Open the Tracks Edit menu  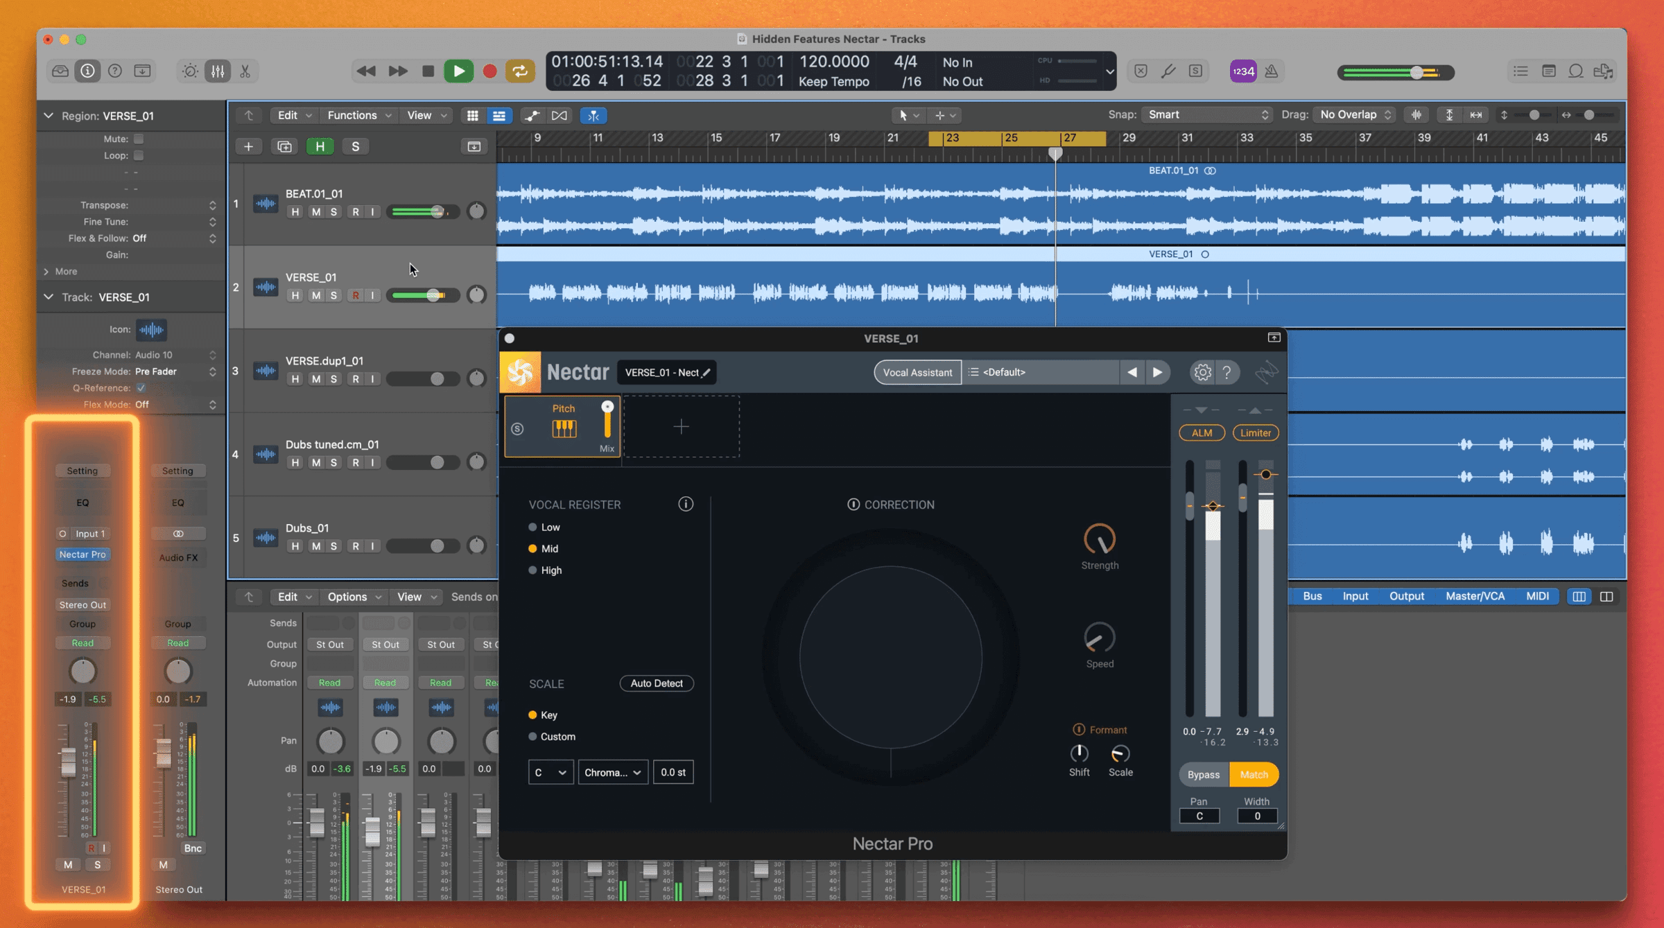coord(293,115)
